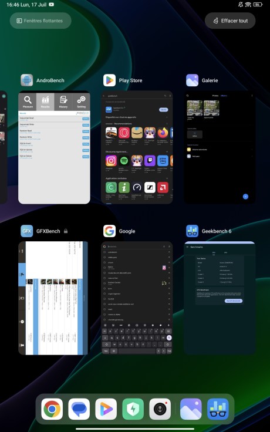Tap the blue plus button in Galerie
270x432 pixels.
click(x=245, y=197)
